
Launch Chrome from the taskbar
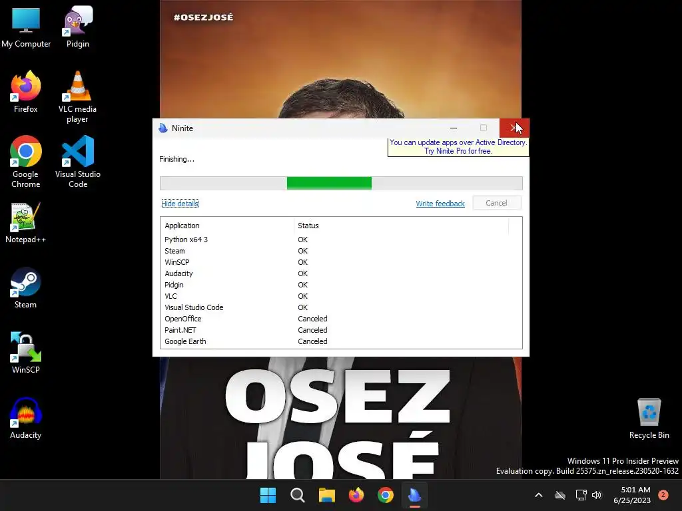coord(386,495)
